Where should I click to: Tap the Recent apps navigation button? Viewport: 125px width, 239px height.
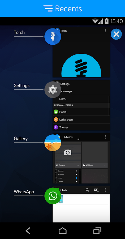click(x=97, y=231)
